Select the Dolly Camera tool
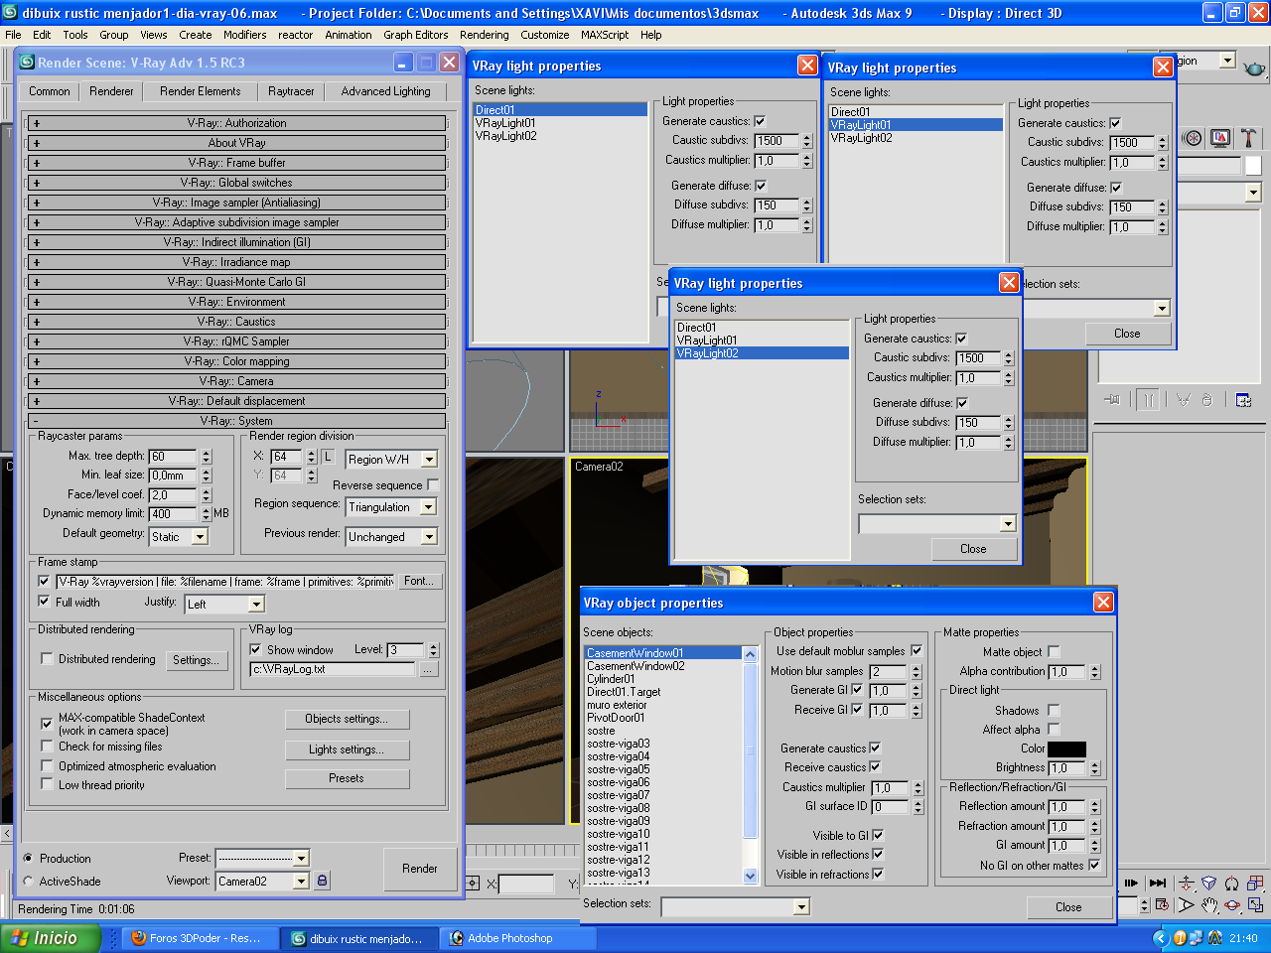 (1187, 883)
